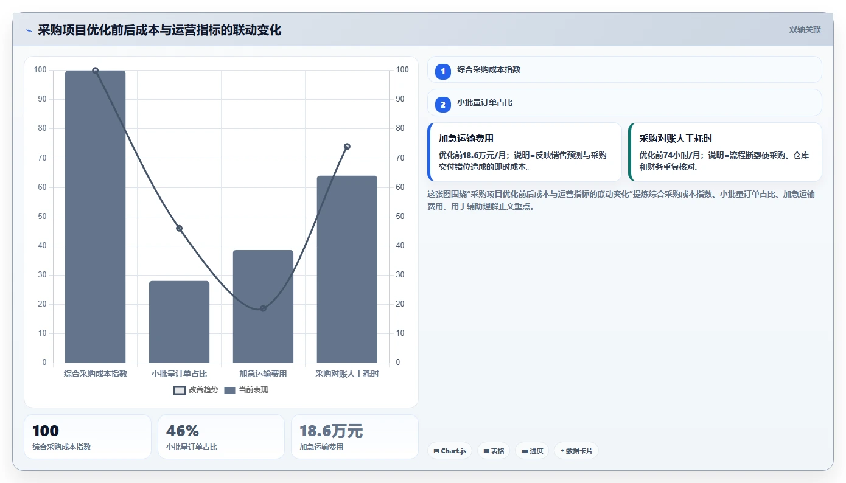The image size is (846, 483).
Task: Click the 18.6万元 加急运输费用 stat card
Action: coord(355,437)
